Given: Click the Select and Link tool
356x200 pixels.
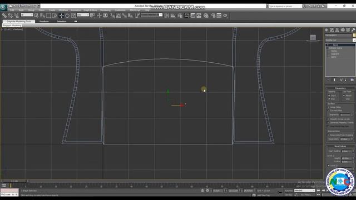Looking at the screenshot, I should [4, 16].
